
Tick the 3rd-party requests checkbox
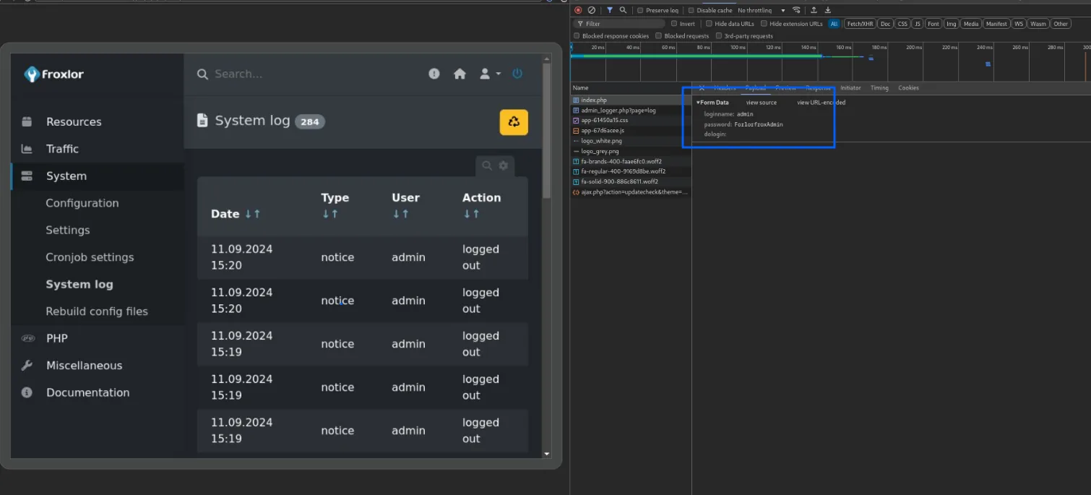click(x=718, y=36)
